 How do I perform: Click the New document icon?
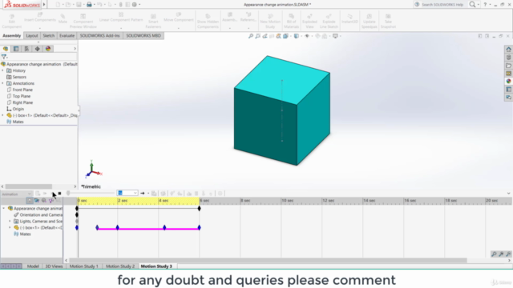[58, 5]
